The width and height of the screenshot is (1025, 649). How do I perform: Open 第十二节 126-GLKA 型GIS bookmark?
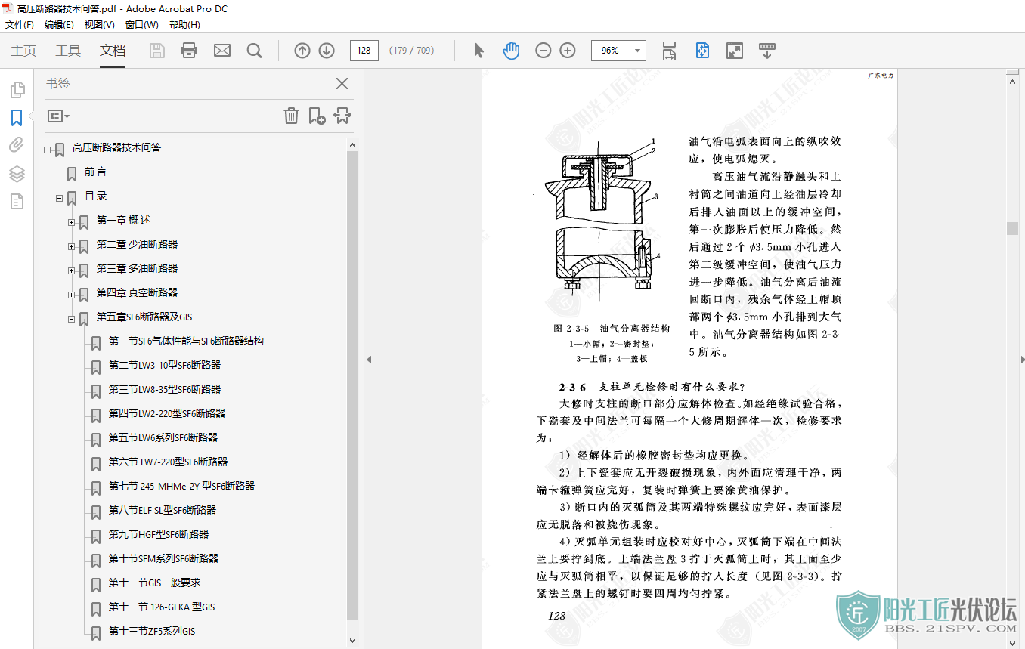point(162,607)
